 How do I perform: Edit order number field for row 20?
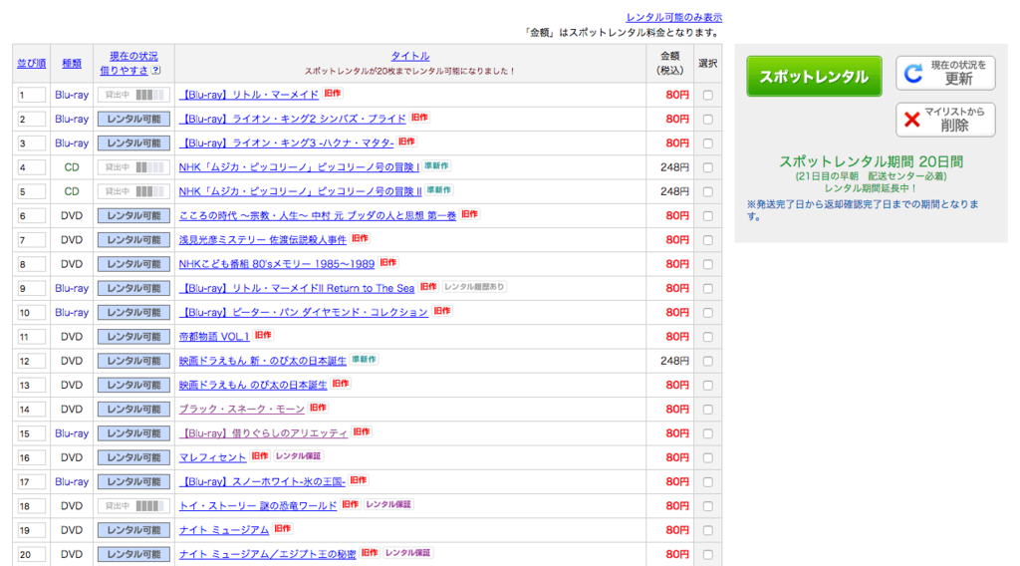[x=31, y=554]
